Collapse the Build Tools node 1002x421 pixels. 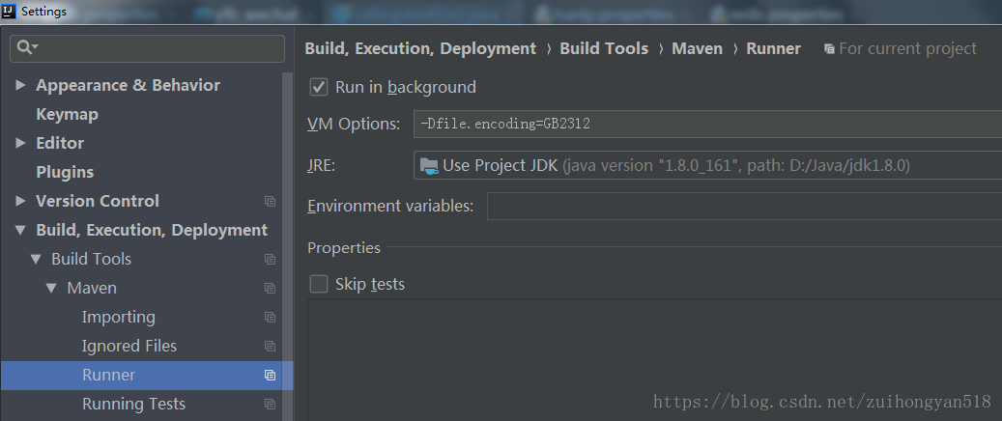[x=36, y=260]
